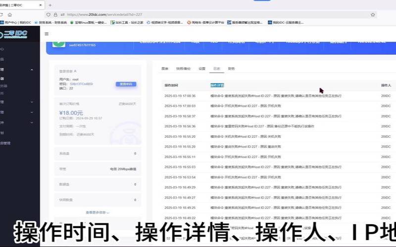Select the 财务 tab
Viewport: 396px width, 247px height.
pyautogui.click(x=231, y=69)
